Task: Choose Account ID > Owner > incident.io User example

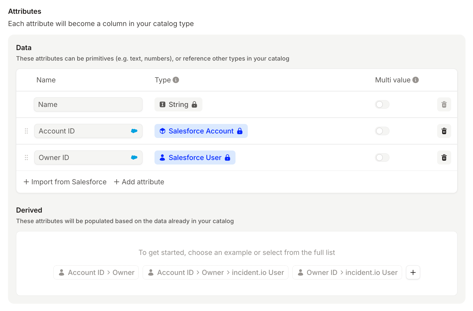Action: click(215, 272)
